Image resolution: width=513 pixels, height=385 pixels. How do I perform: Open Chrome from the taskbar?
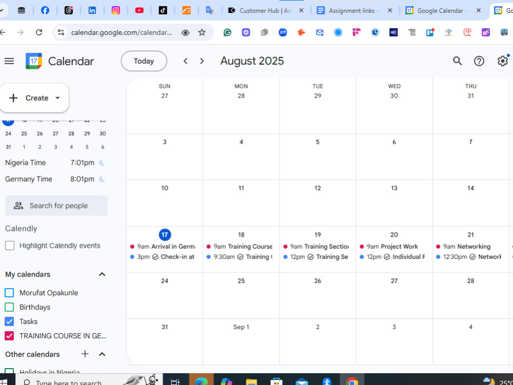tap(352, 381)
